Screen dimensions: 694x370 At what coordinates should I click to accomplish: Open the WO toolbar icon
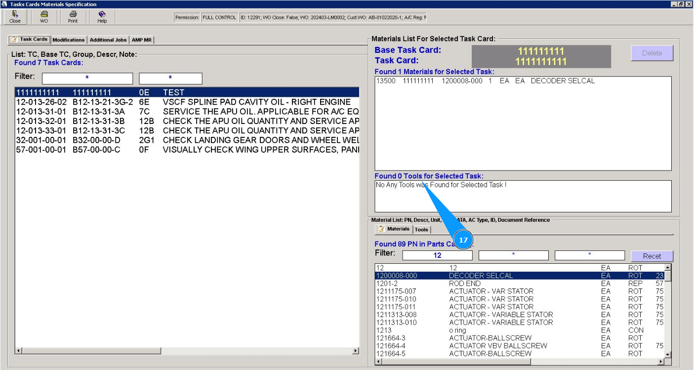point(44,17)
